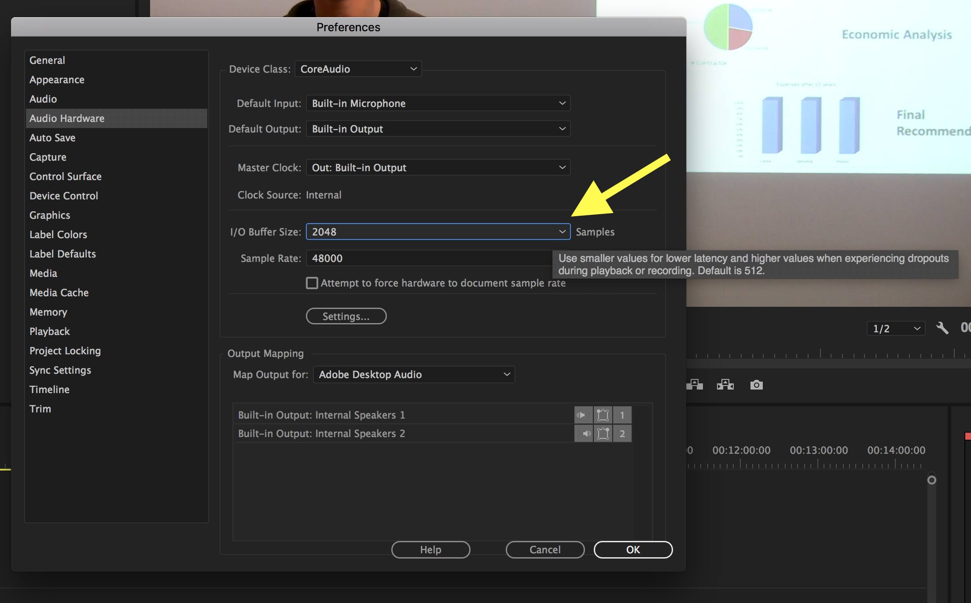Open Map Output for dropdown

414,375
